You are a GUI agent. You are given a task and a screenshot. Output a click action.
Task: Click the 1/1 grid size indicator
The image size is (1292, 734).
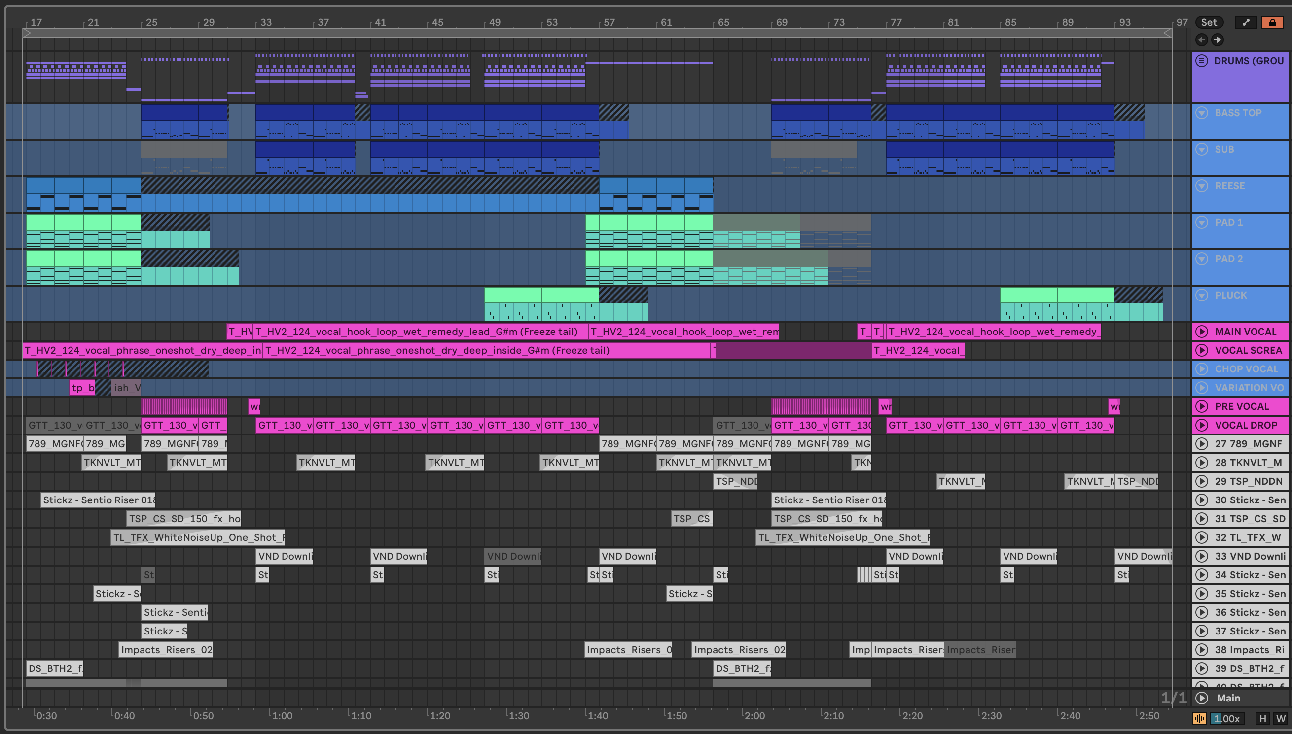1174,698
